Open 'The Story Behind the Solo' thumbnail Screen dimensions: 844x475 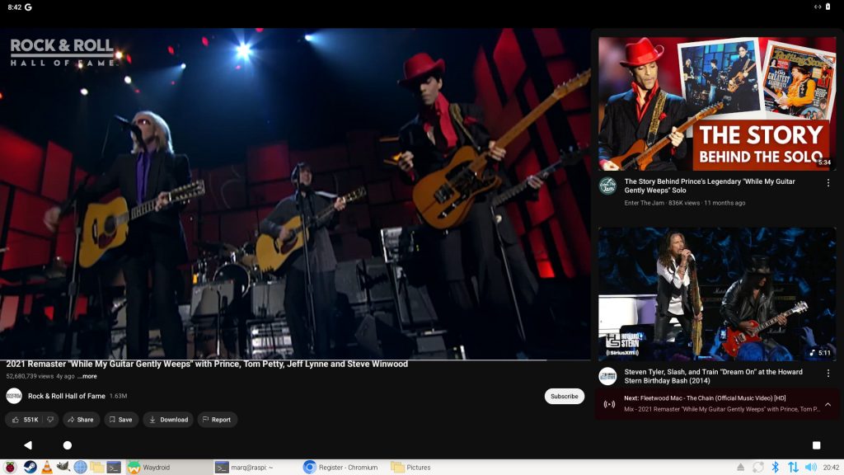click(x=716, y=103)
